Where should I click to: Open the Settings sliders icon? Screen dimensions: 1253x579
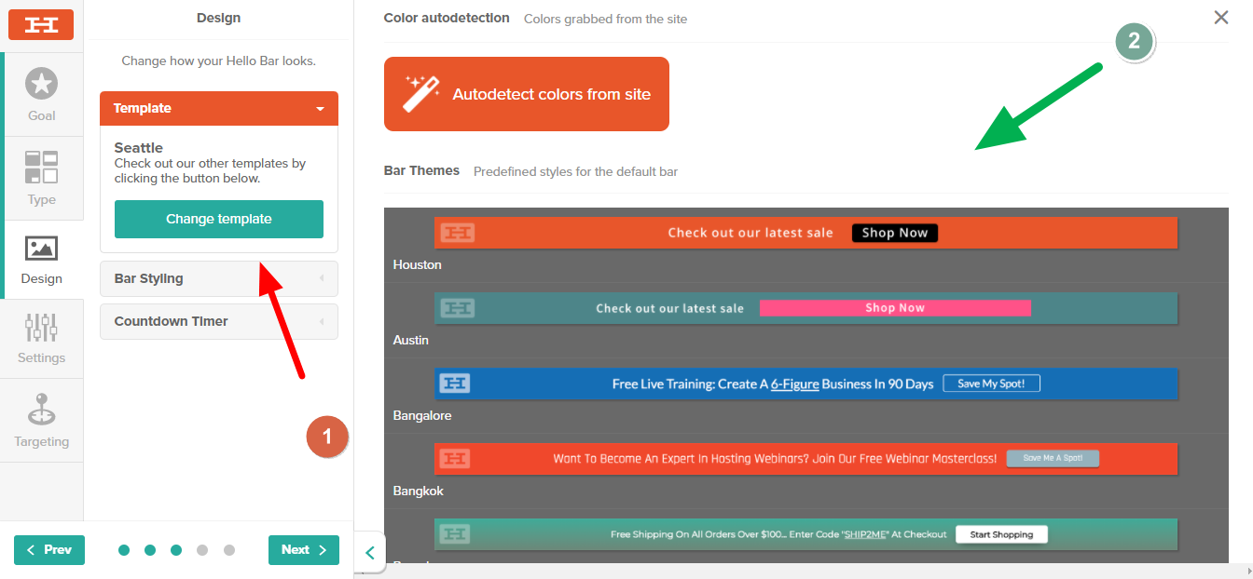click(x=41, y=327)
